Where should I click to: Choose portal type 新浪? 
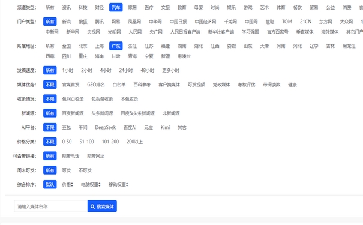tap(67, 22)
